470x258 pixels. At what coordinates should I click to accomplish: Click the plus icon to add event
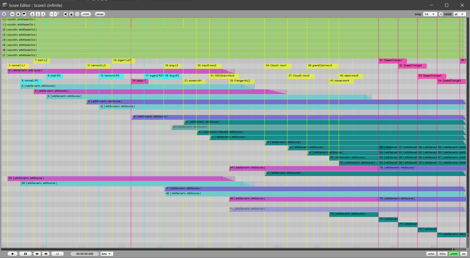click(x=18, y=14)
